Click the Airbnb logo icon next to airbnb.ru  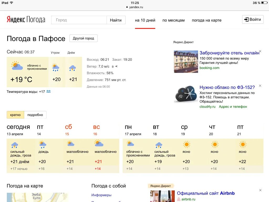[179, 199]
